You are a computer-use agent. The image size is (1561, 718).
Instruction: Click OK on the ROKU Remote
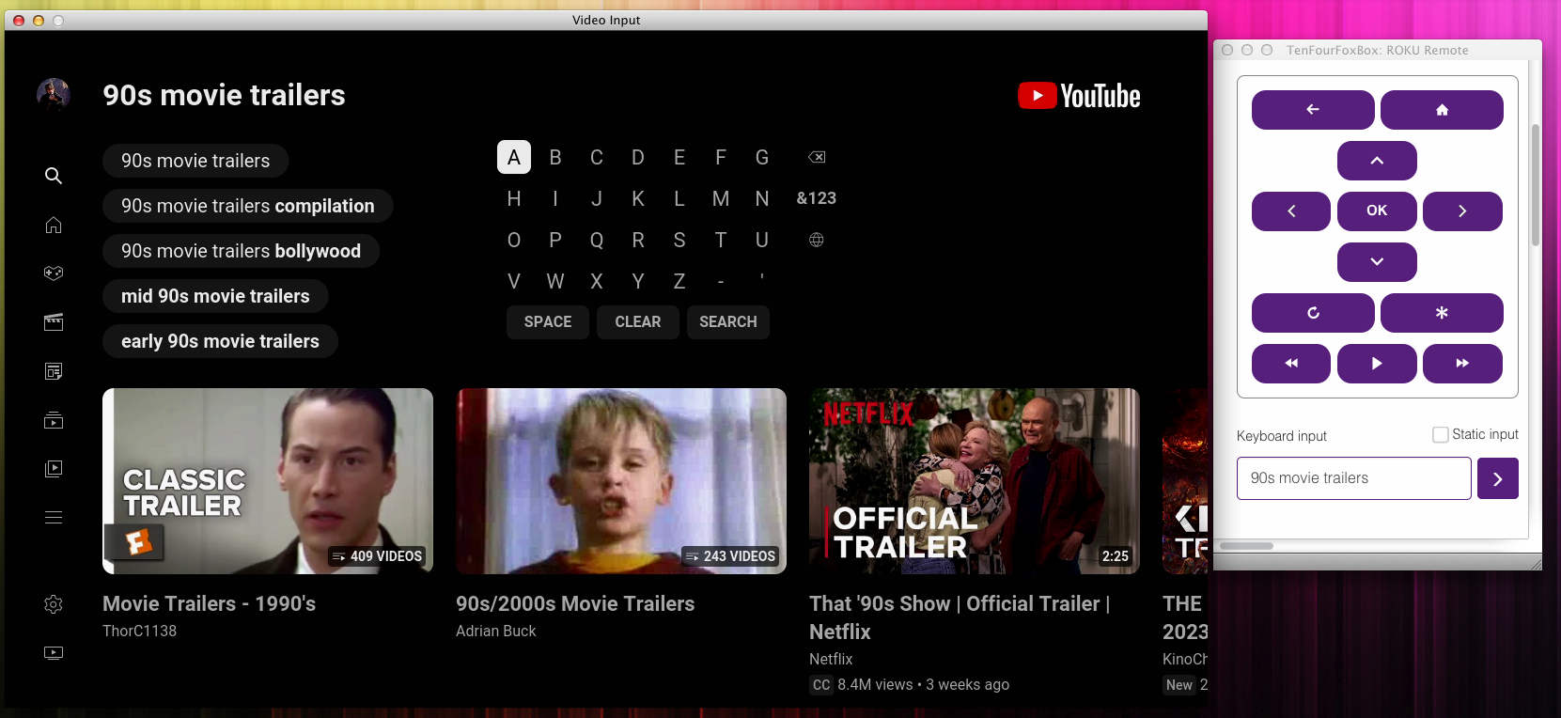point(1377,211)
